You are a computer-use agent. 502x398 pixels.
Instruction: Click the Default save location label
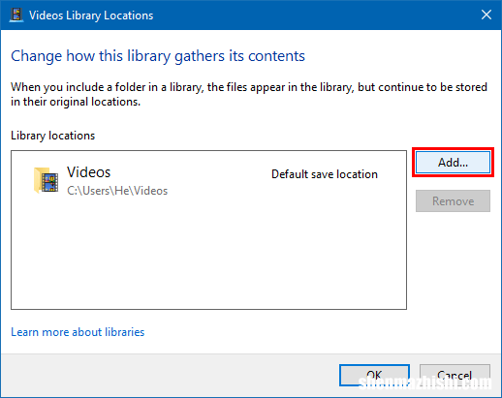(x=325, y=174)
